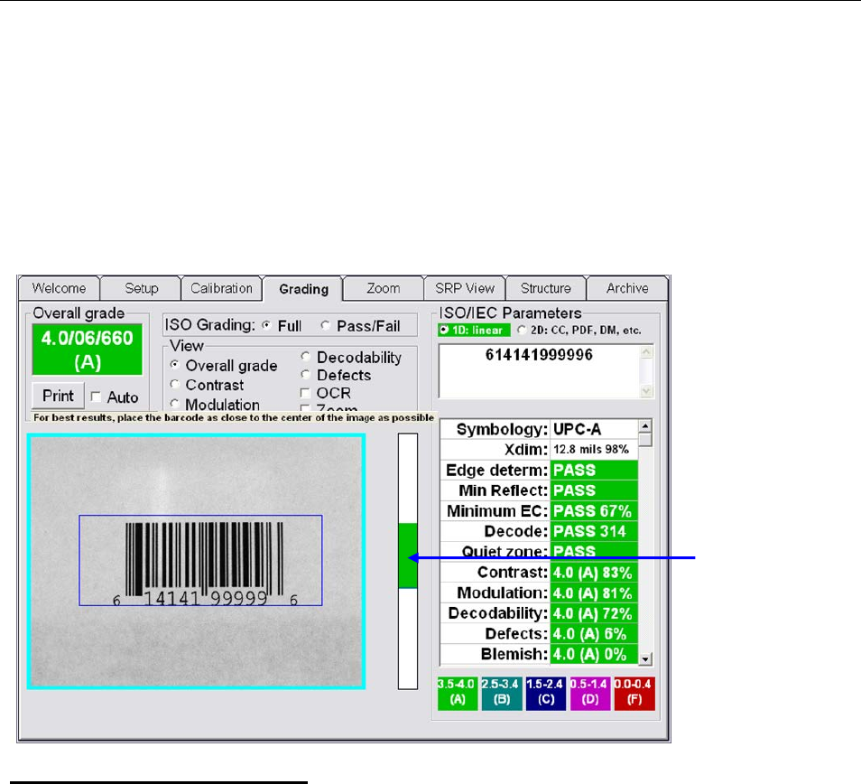
Task: Click the Decodability 4.0 (A) 72% result
Action: point(594,613)
